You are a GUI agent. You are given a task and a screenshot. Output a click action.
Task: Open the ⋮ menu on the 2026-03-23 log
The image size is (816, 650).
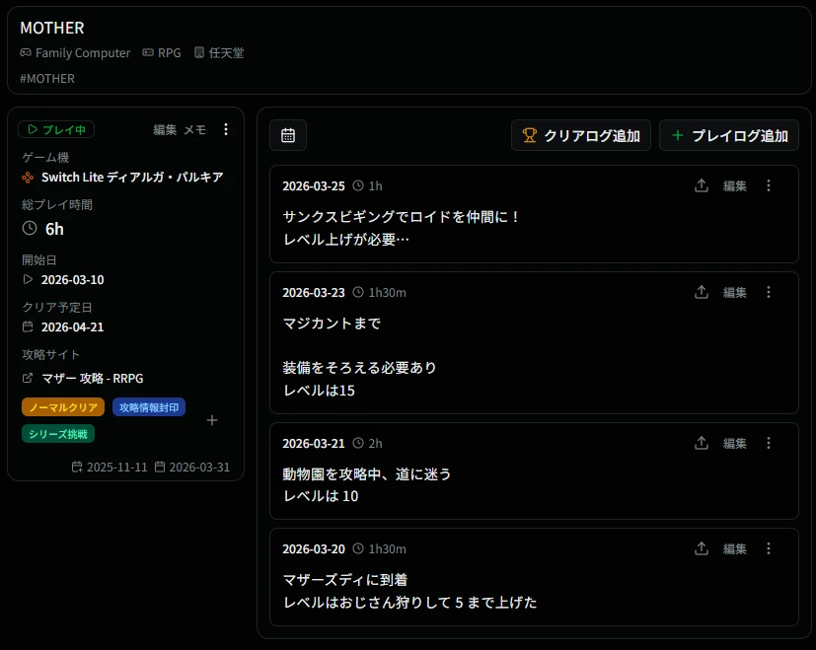tap(769, 291)
